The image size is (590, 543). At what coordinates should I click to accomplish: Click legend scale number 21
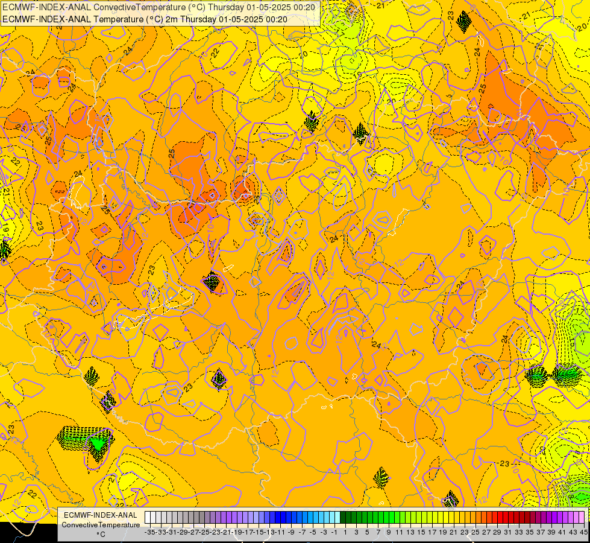tap(454, 532)
